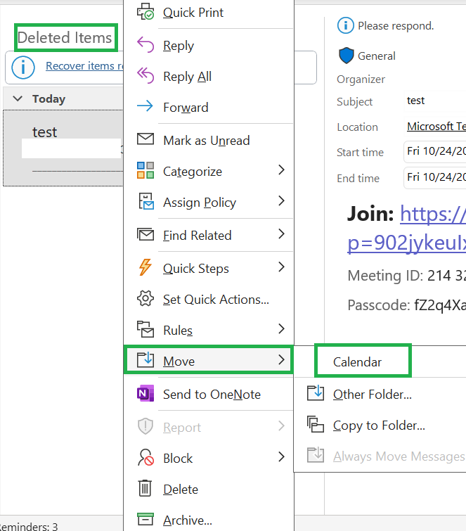The image size is (466, 531).
Task: Click the Move folder icon in context menu
Action: pos(145,359)
